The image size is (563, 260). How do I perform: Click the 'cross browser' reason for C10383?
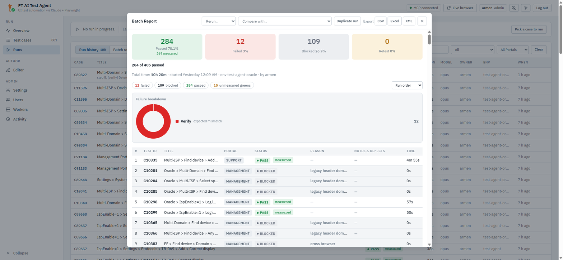[322, 244]
